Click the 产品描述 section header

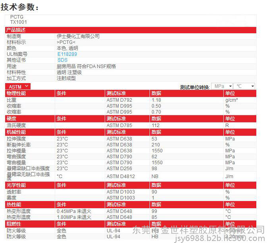point(16,30)
